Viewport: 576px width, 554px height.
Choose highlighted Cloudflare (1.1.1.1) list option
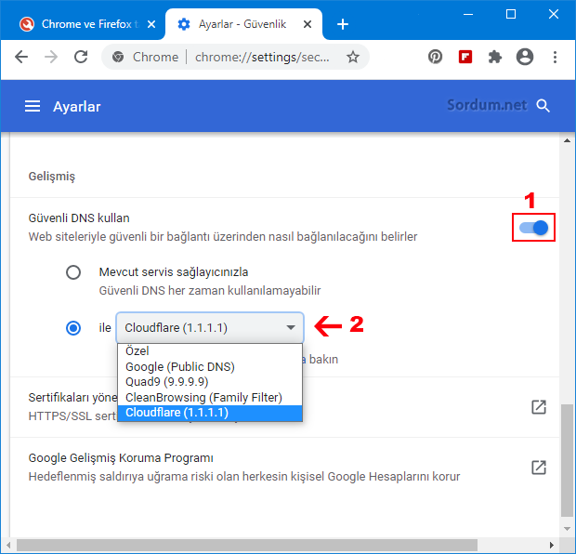(210, 413)
